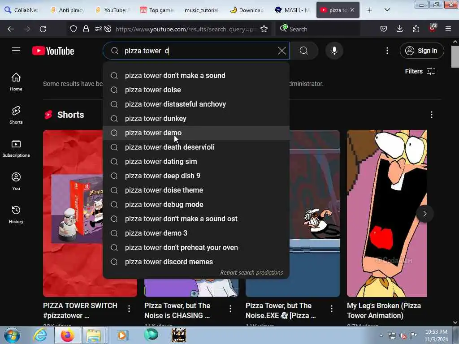The image size is (459, 344).
Task: List all tabs dropdown arrow
Action: click(387, 10)
